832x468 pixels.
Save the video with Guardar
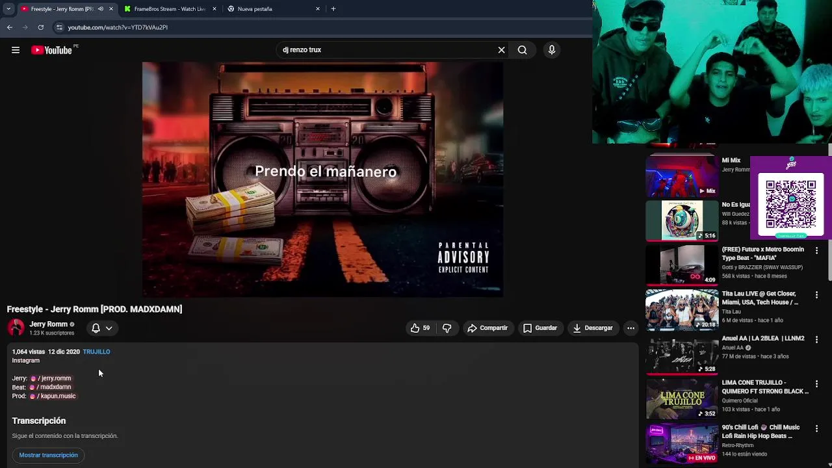click(540, 328)
